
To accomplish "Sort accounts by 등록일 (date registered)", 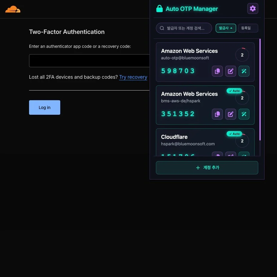I will [248, 28].
